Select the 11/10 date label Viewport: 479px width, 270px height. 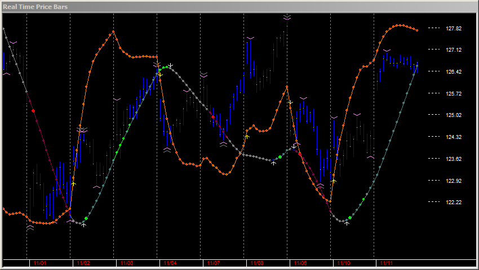344,263
